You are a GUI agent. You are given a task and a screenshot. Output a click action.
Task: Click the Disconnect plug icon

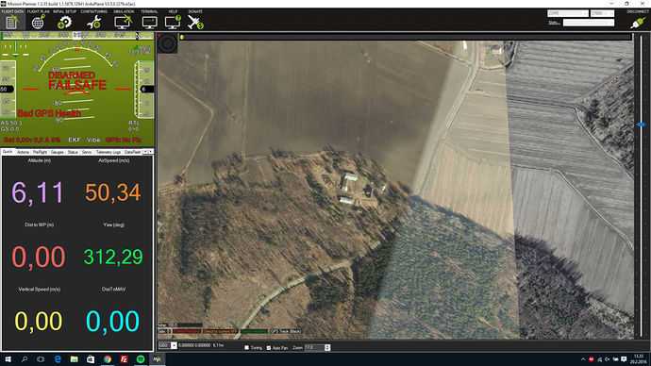click(637, 22)
